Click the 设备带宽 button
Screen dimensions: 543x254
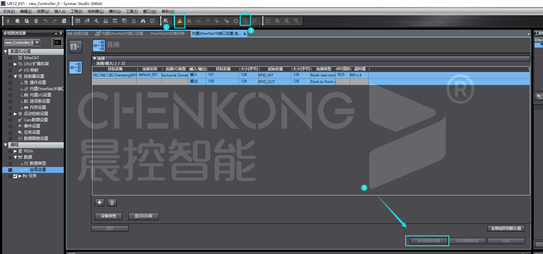[x=108, y=216]
